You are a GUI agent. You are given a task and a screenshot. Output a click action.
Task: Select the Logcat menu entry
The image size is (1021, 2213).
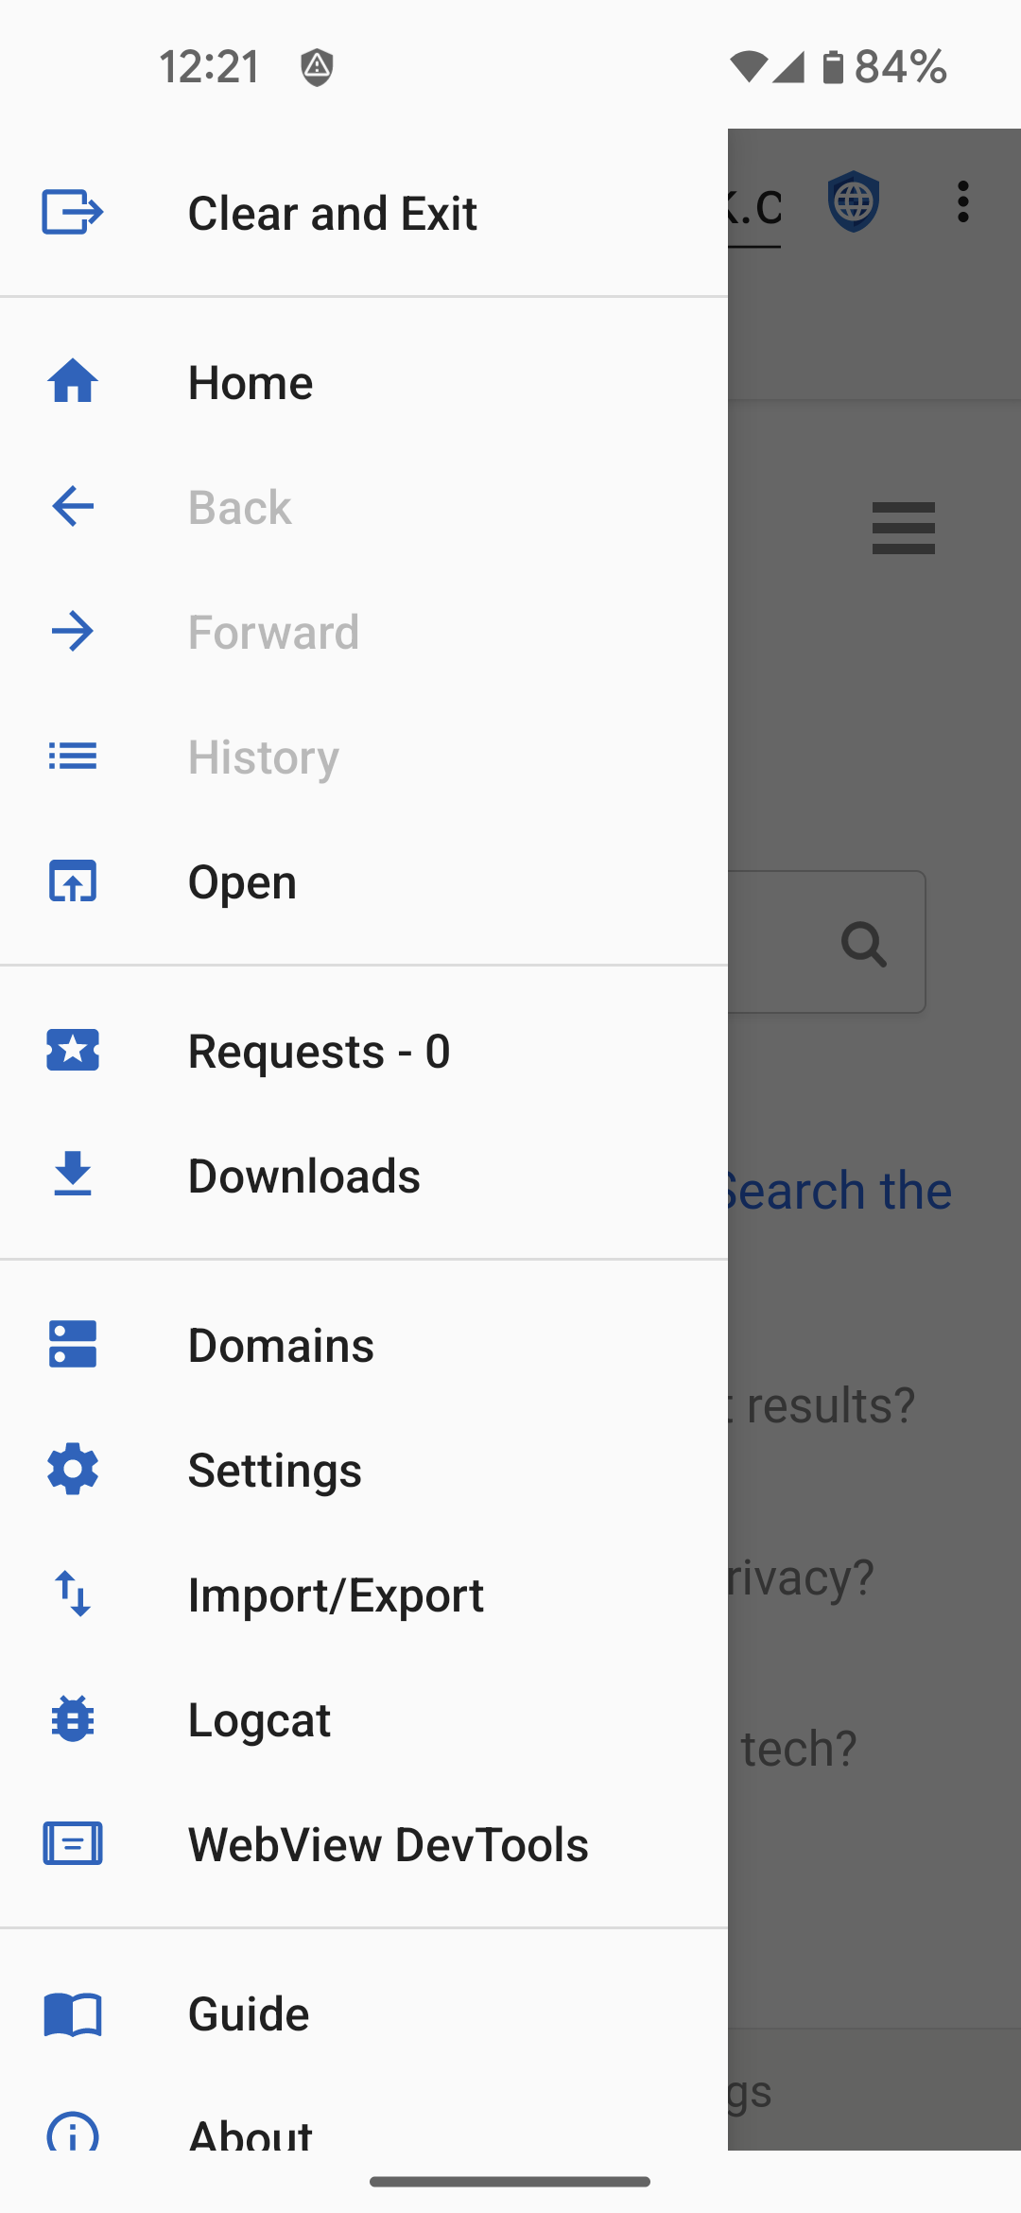pyautogui.click(x=259, y=1719)
